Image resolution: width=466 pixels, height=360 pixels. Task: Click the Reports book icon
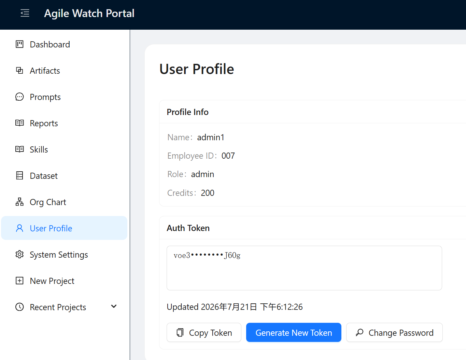pos(19,123)
